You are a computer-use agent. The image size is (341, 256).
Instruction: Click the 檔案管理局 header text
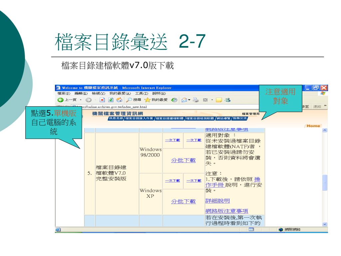[x=250, y=114]
